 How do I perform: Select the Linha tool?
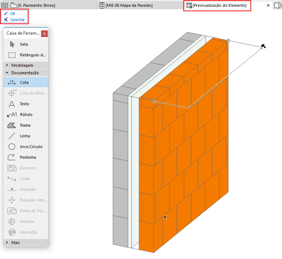pyautogui.click(x=26, y=136)
